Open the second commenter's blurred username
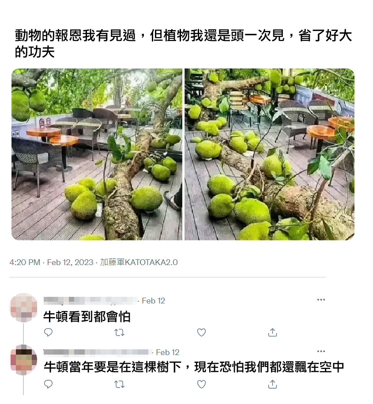373x404 pixels. (x=97, y=352)
